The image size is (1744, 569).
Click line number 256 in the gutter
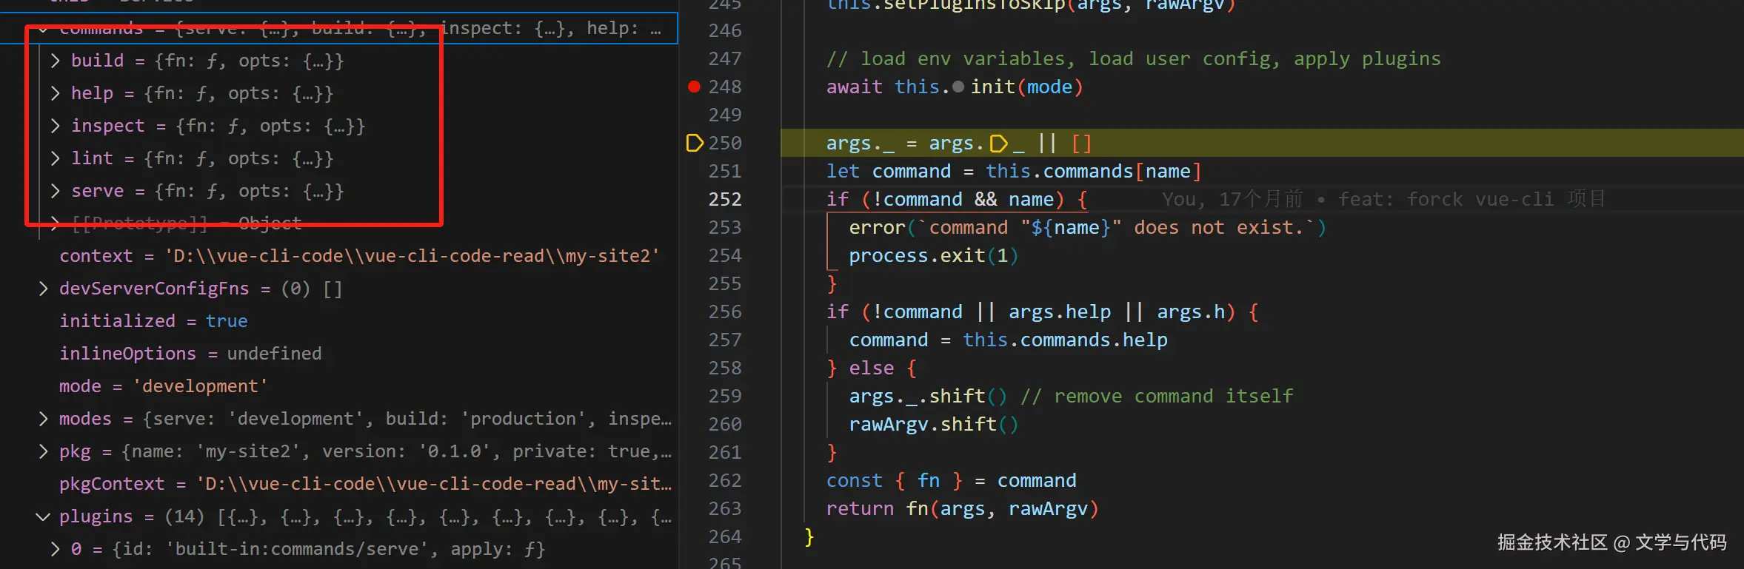[x=724, y=312]
